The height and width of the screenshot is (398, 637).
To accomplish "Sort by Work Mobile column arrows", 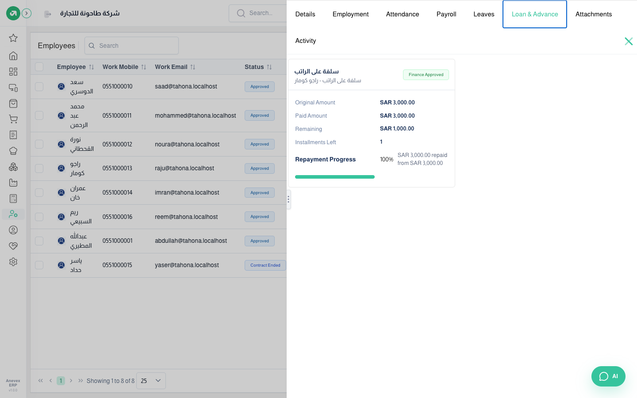I will pyautogui.click(x=144, y=67).
